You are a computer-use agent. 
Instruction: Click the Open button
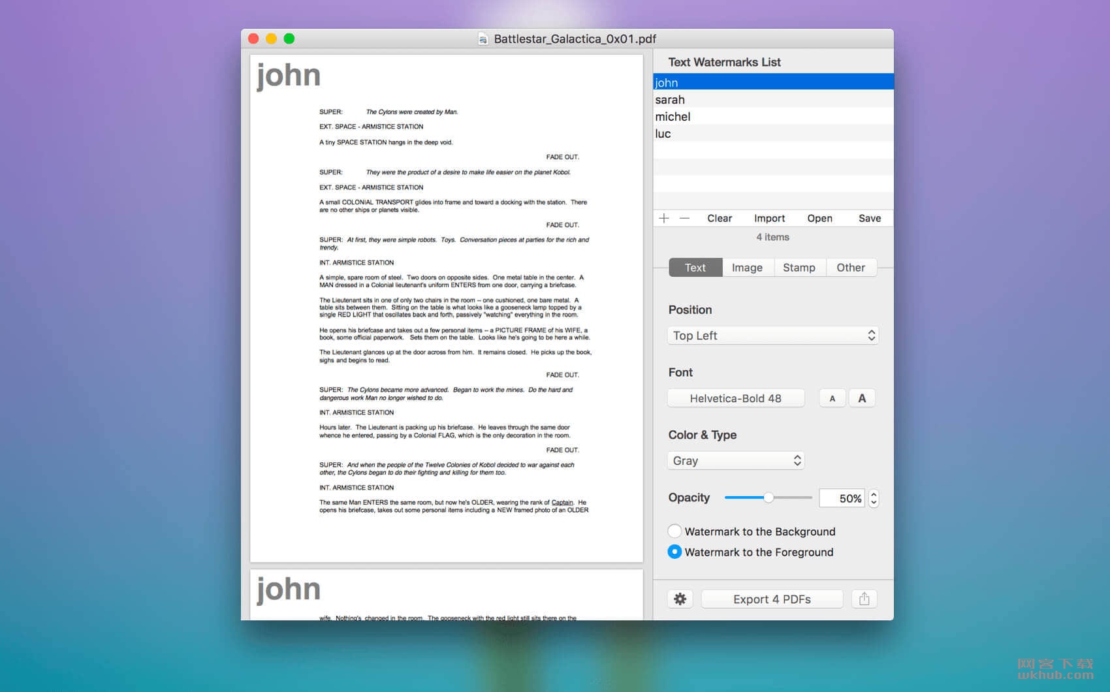coord(819,218)
